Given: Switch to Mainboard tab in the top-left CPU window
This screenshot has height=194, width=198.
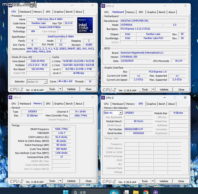Looking at the screenshot, I should click(25, 12).
